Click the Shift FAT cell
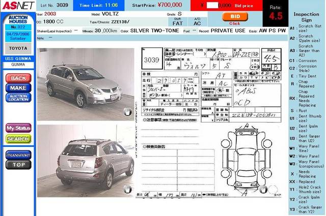Image resolution: width=326 pixels, height=216 pixels. [x=177, y=22]
